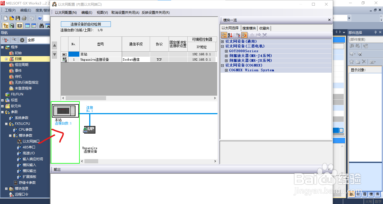The height and width of the screenshot is (204, 383).
Task: Expand GOT2000Series node
Action: (226, 51)
